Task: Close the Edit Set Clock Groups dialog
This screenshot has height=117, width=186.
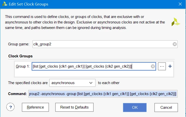Action: [x=180, y=4]
